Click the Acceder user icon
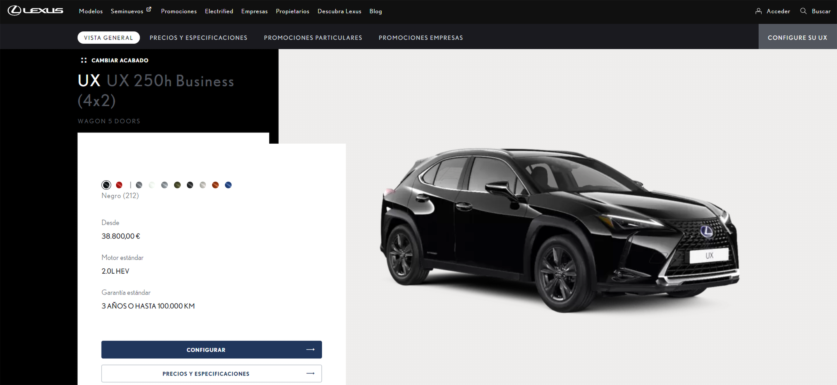Image resolution: width=837 pixels, height=385 pixels. 758,11
